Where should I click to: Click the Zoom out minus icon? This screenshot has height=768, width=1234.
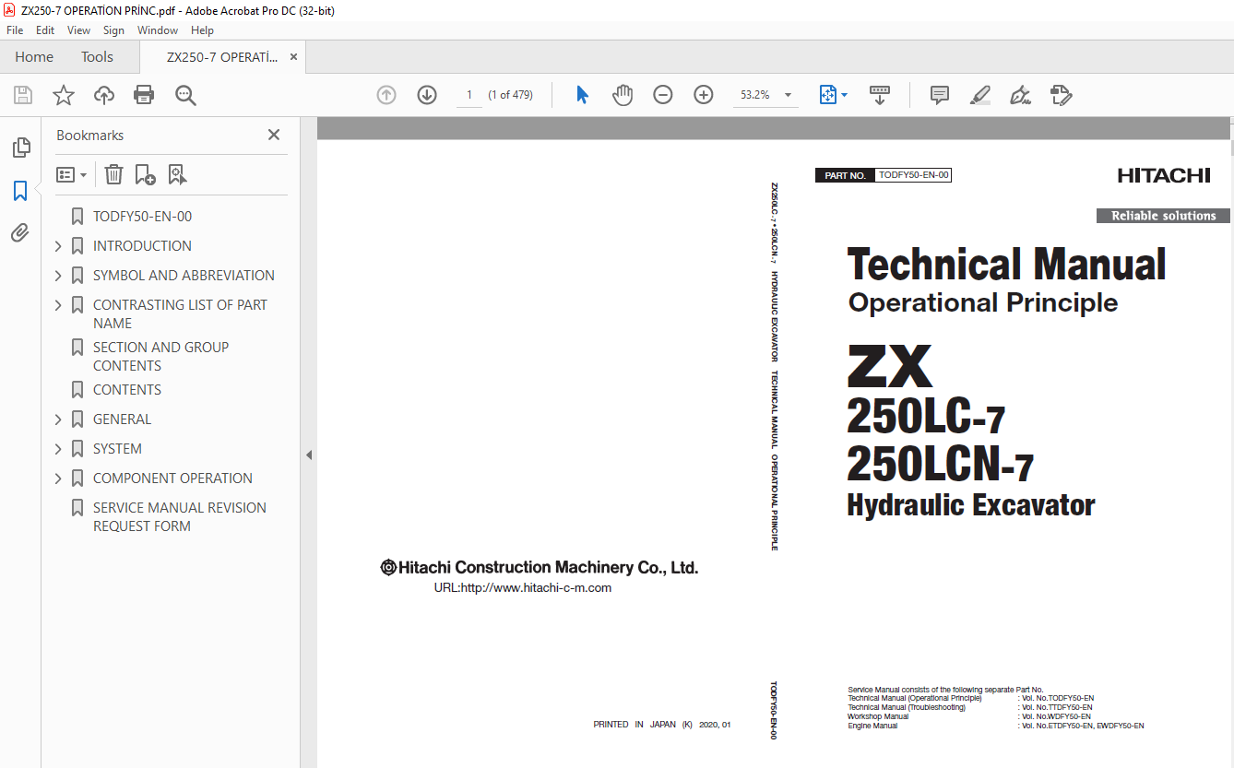coord(663,95)
